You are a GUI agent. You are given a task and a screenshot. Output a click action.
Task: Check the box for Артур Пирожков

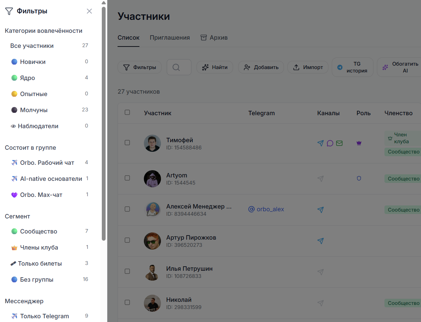127,240
